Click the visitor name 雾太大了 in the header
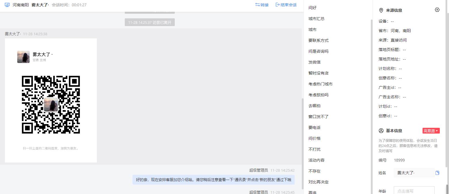Viewport: 449px width, 194px height. tap(40, 5)
